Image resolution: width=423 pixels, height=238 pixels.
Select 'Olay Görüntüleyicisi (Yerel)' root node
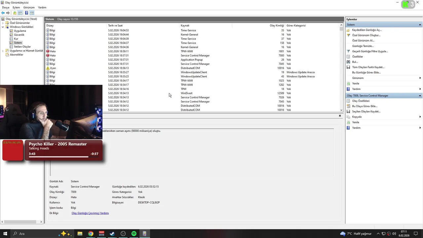(x=21, y=19)
